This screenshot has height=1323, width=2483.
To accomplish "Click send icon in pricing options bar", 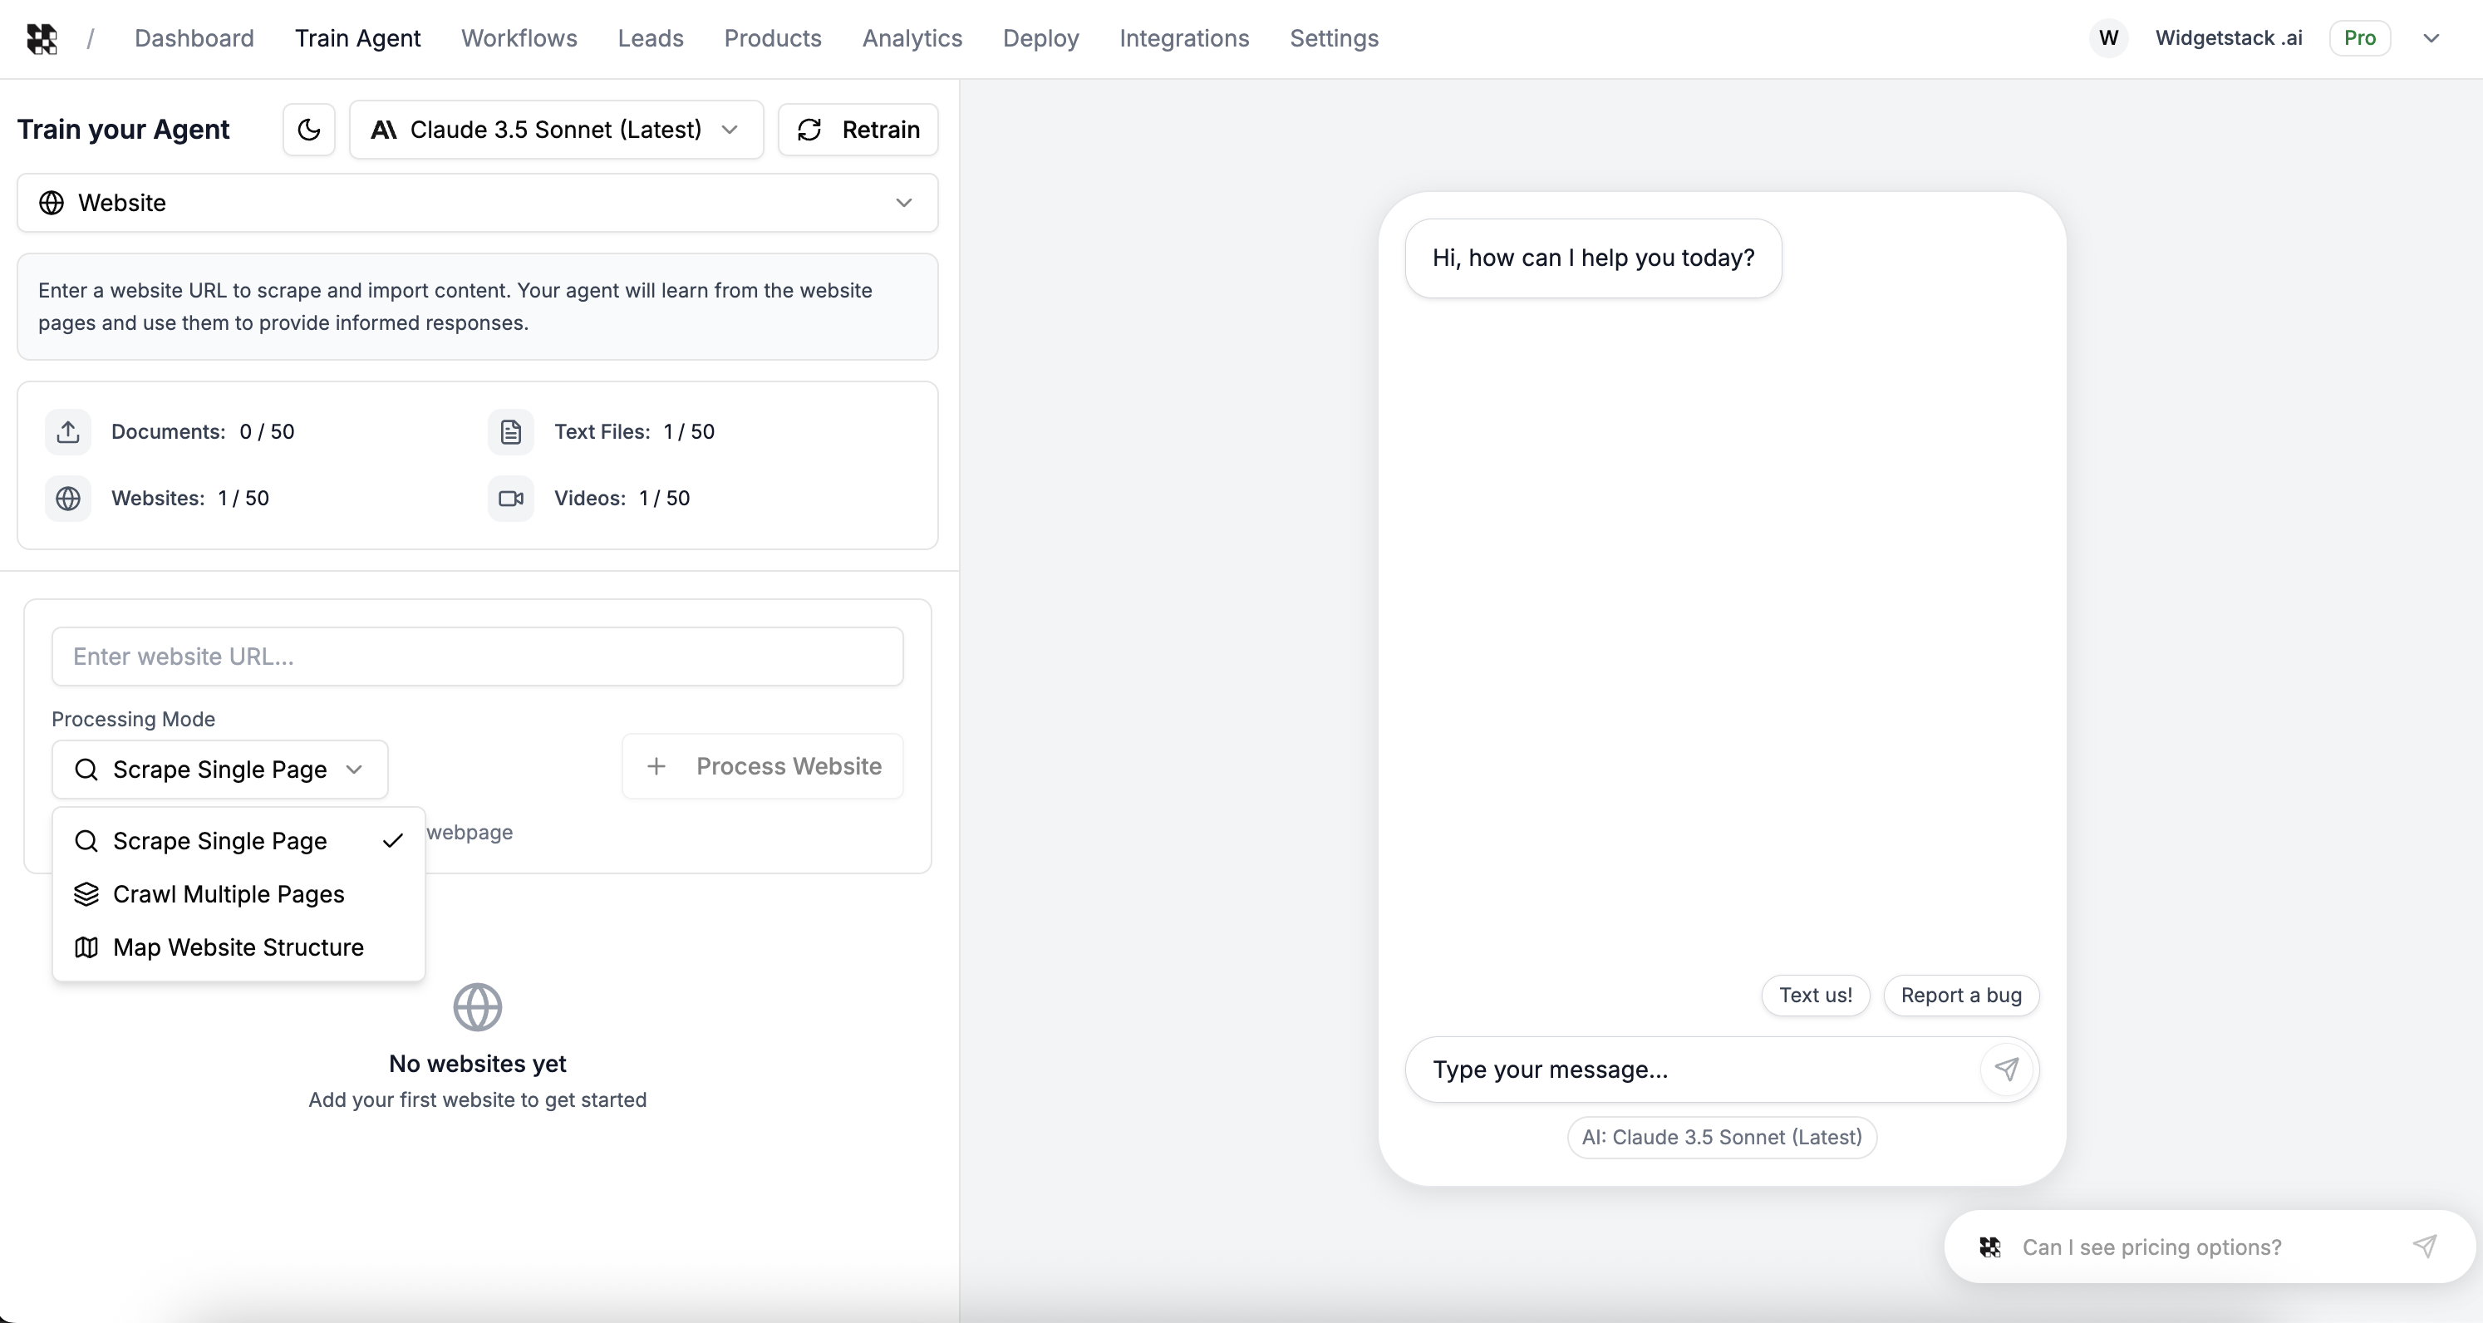I will (2423, 1247).
